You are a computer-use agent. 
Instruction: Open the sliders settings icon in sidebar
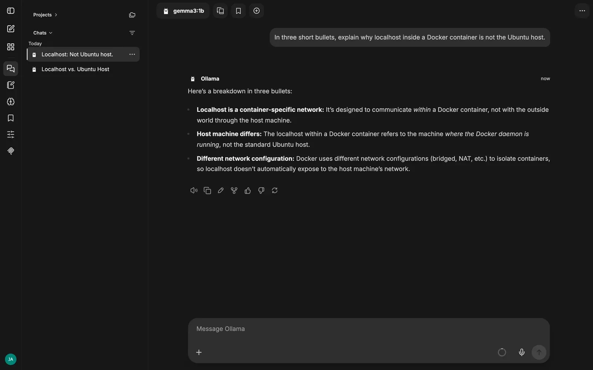(x=11, y=134)
